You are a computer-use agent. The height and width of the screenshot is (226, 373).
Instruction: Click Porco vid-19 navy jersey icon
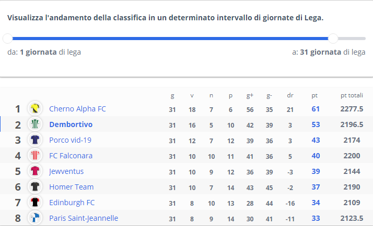coord(35,140)
